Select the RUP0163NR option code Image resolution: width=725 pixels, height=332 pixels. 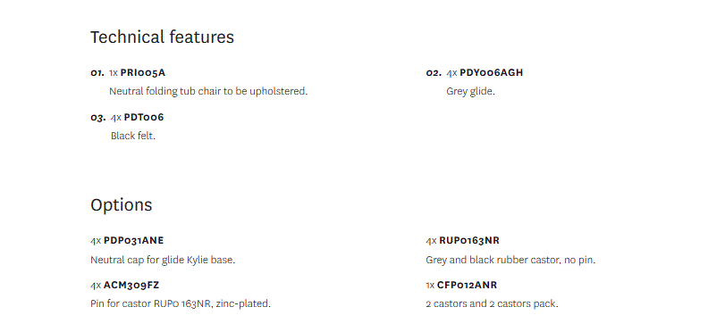(x=469, y=241)
